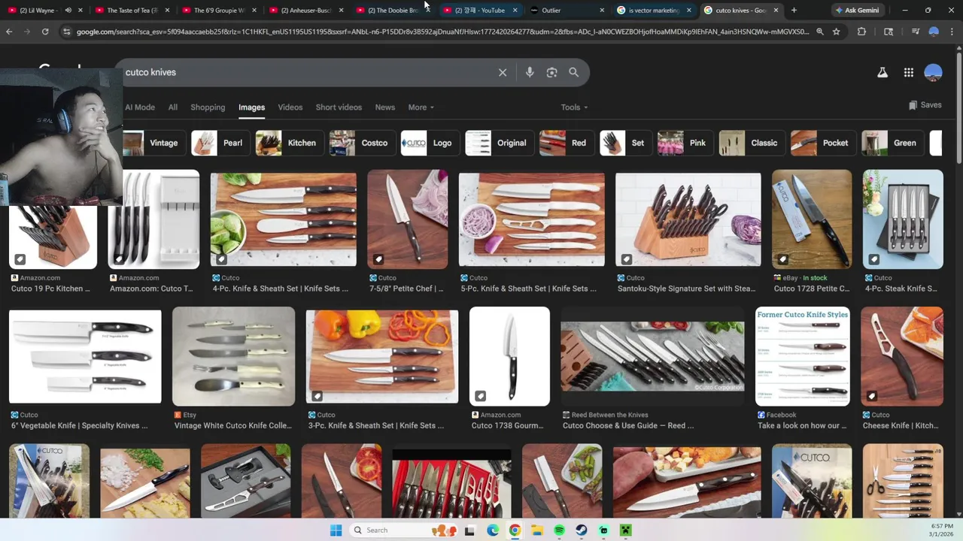Run search with the magnifying glass icon
The height and width of the screenshot is (541, 963).
(x=574, y=72)
